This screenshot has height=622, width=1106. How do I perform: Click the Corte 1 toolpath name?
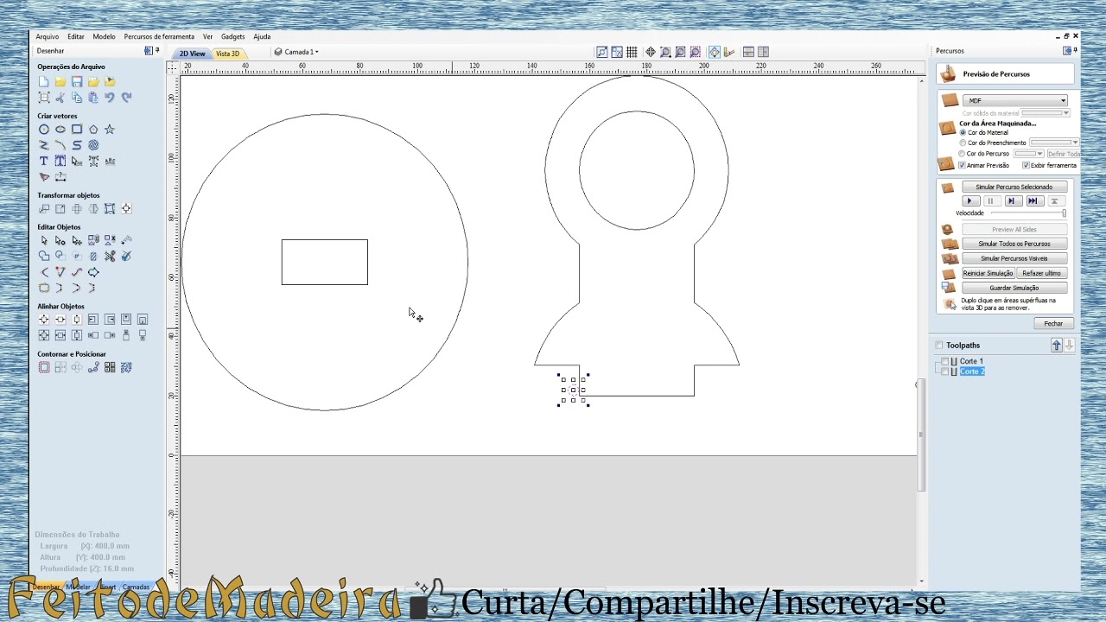pos(971,361)
